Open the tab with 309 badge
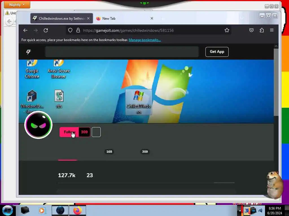Screen dimensions: 289x216 [145, 152]
